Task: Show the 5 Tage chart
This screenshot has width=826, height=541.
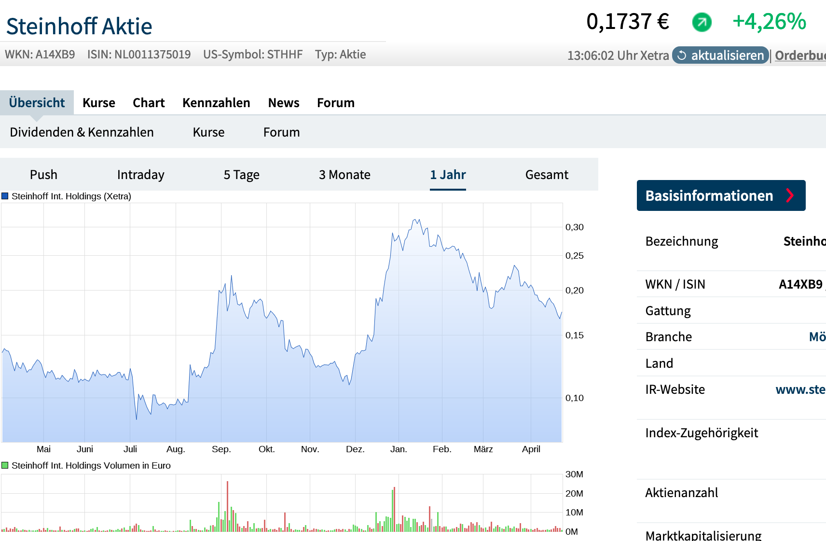Action: 241,175
